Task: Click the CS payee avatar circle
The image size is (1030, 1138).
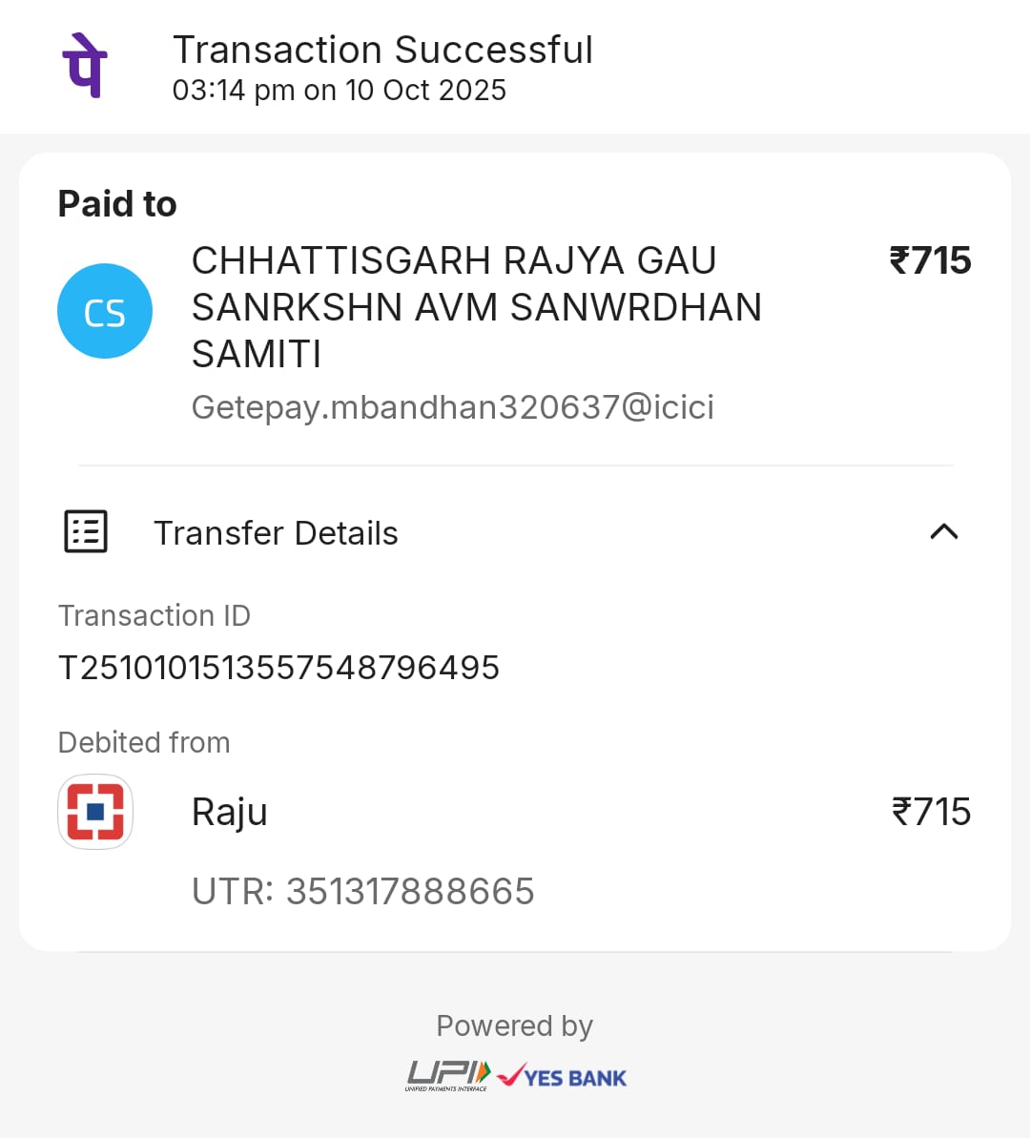Action: point(105,311)
